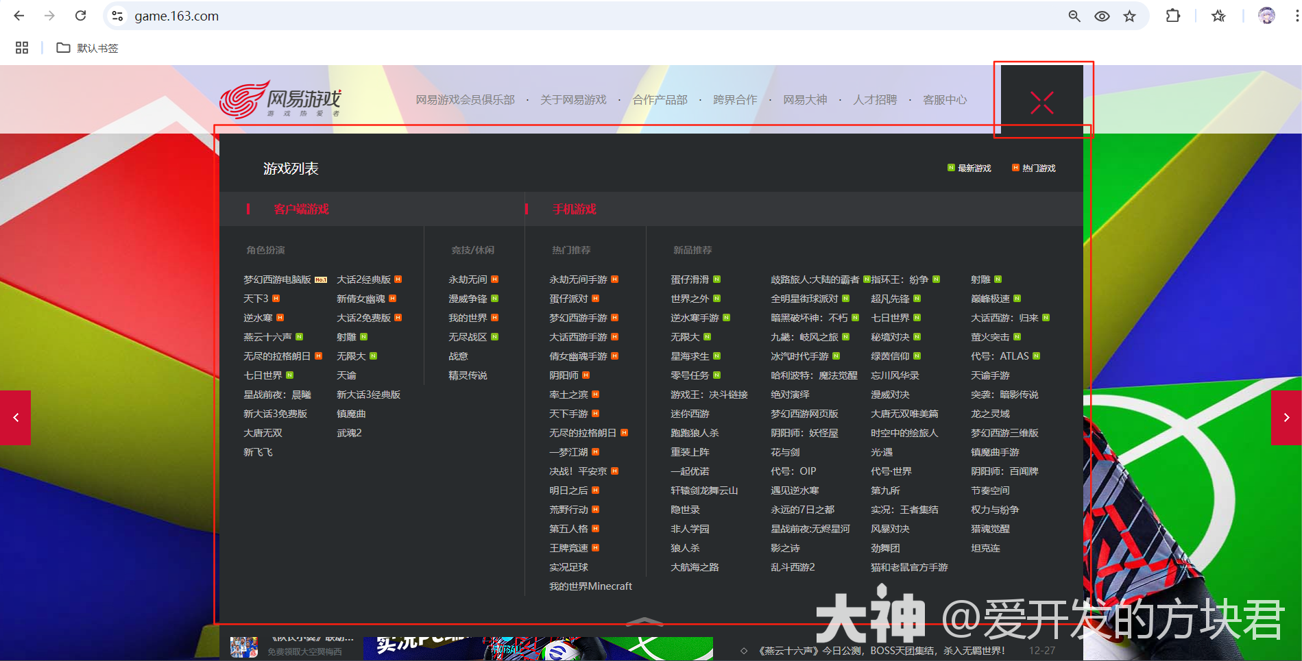Open the 我的世界Minecraft game link
The image size is (1302, 661).
(590, 586)
